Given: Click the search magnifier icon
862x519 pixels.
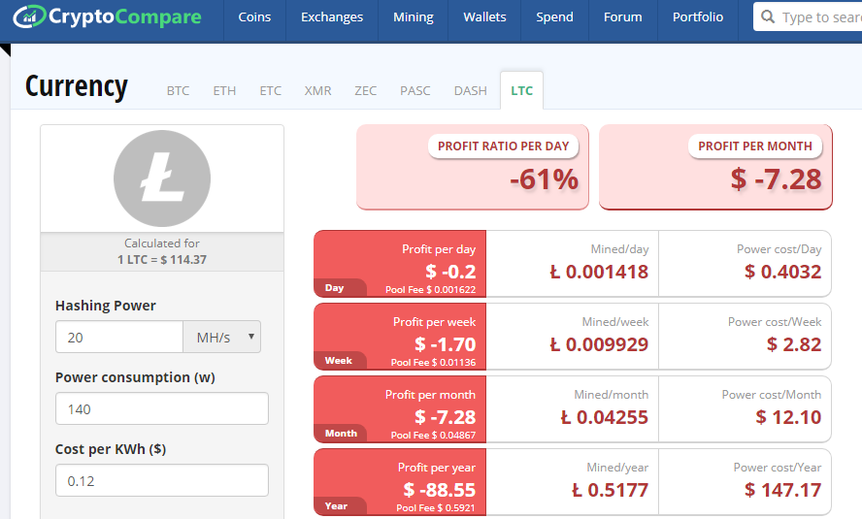Looking at the screenshot, I should coord(768,17).
